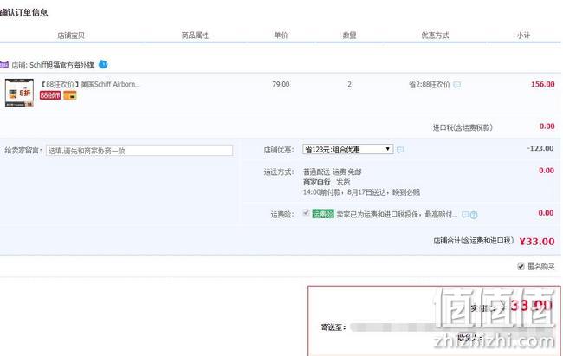Click the 进口税(含运费税款) label
This screenshot has width=563, height=356.
click(463, 127)
